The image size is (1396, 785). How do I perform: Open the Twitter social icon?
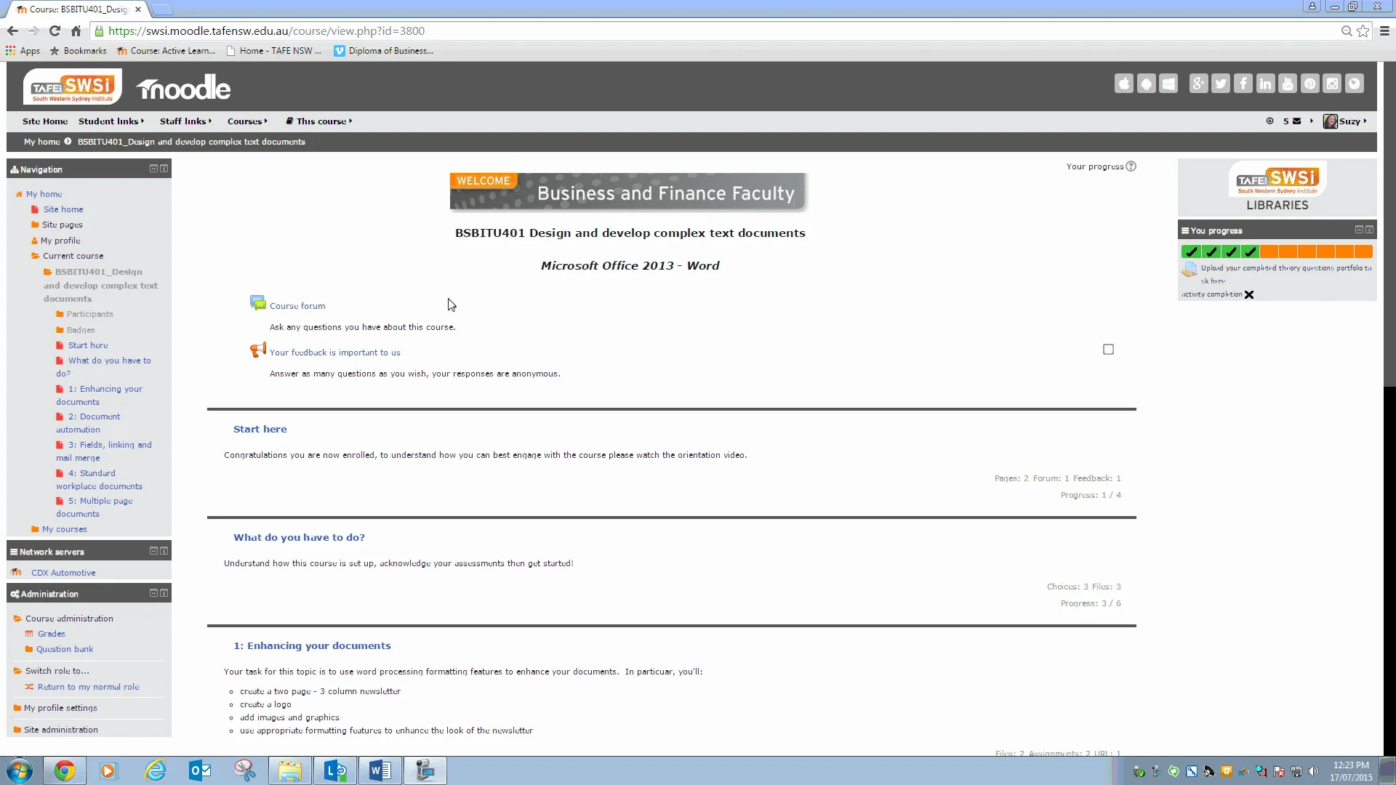click(1221, 84)
